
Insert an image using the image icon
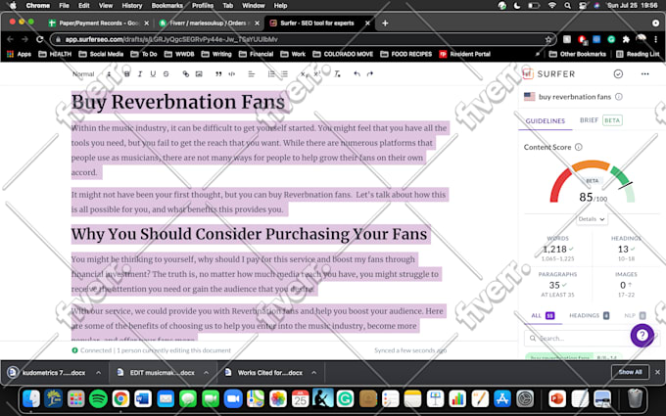click(x=199, y=73)
